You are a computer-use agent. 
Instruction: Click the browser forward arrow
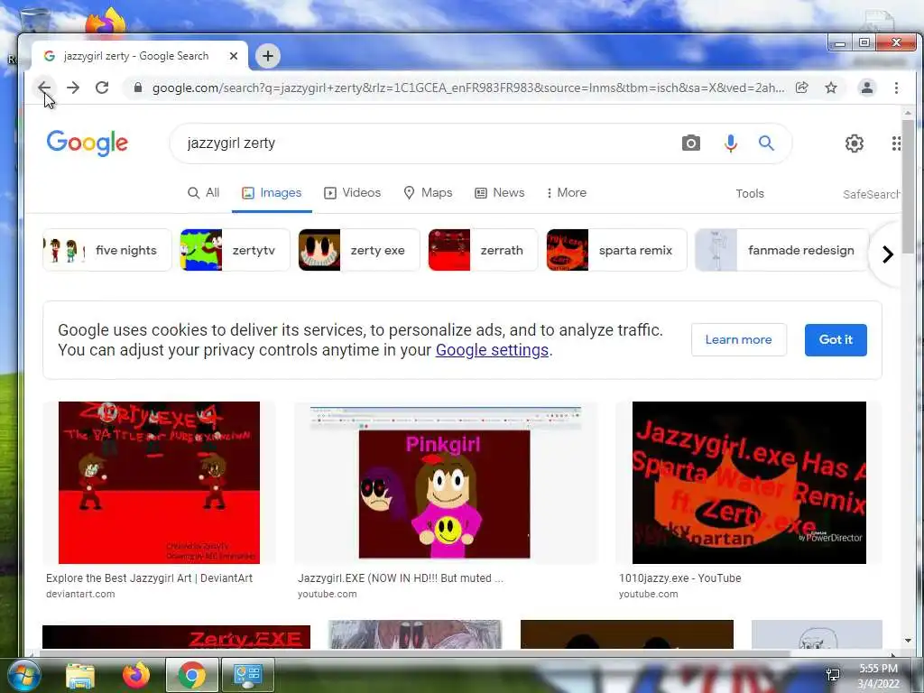(x=73, y=88)
